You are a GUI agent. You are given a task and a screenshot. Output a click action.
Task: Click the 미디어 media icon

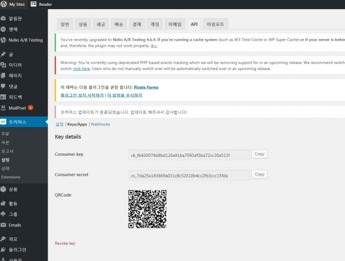point(3,65)
